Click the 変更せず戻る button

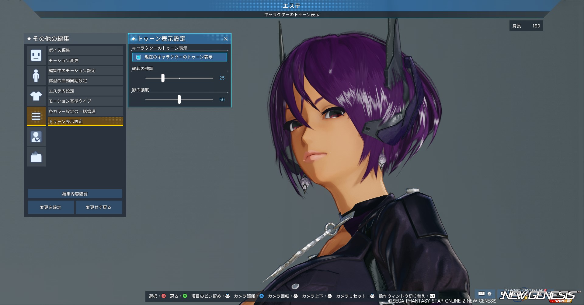coord(99,207)
